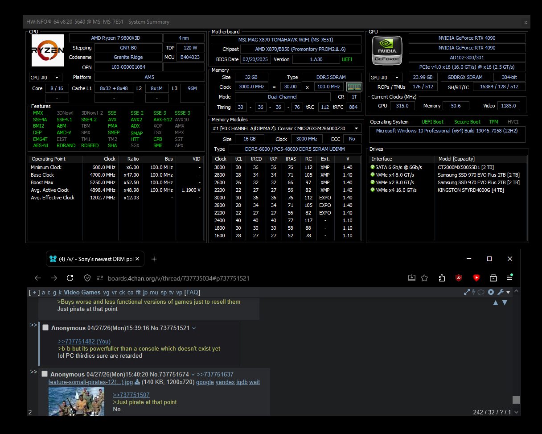Jump up with the blue up-triangle
This screenshot has width=542, height=434.
click(495, 302)
